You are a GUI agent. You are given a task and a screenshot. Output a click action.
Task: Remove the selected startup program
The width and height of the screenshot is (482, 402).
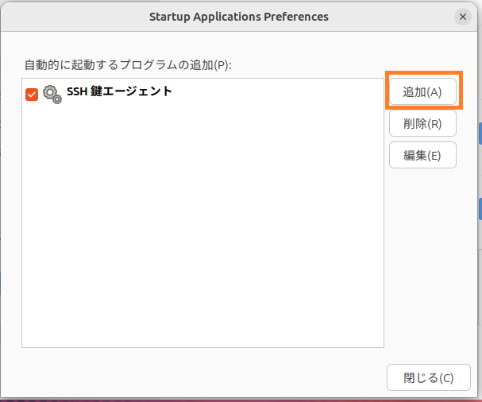422,123
